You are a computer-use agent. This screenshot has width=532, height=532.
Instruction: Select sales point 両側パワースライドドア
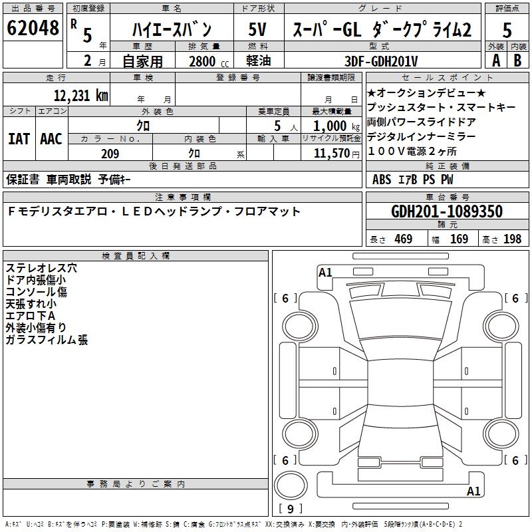tap(421, 122)
